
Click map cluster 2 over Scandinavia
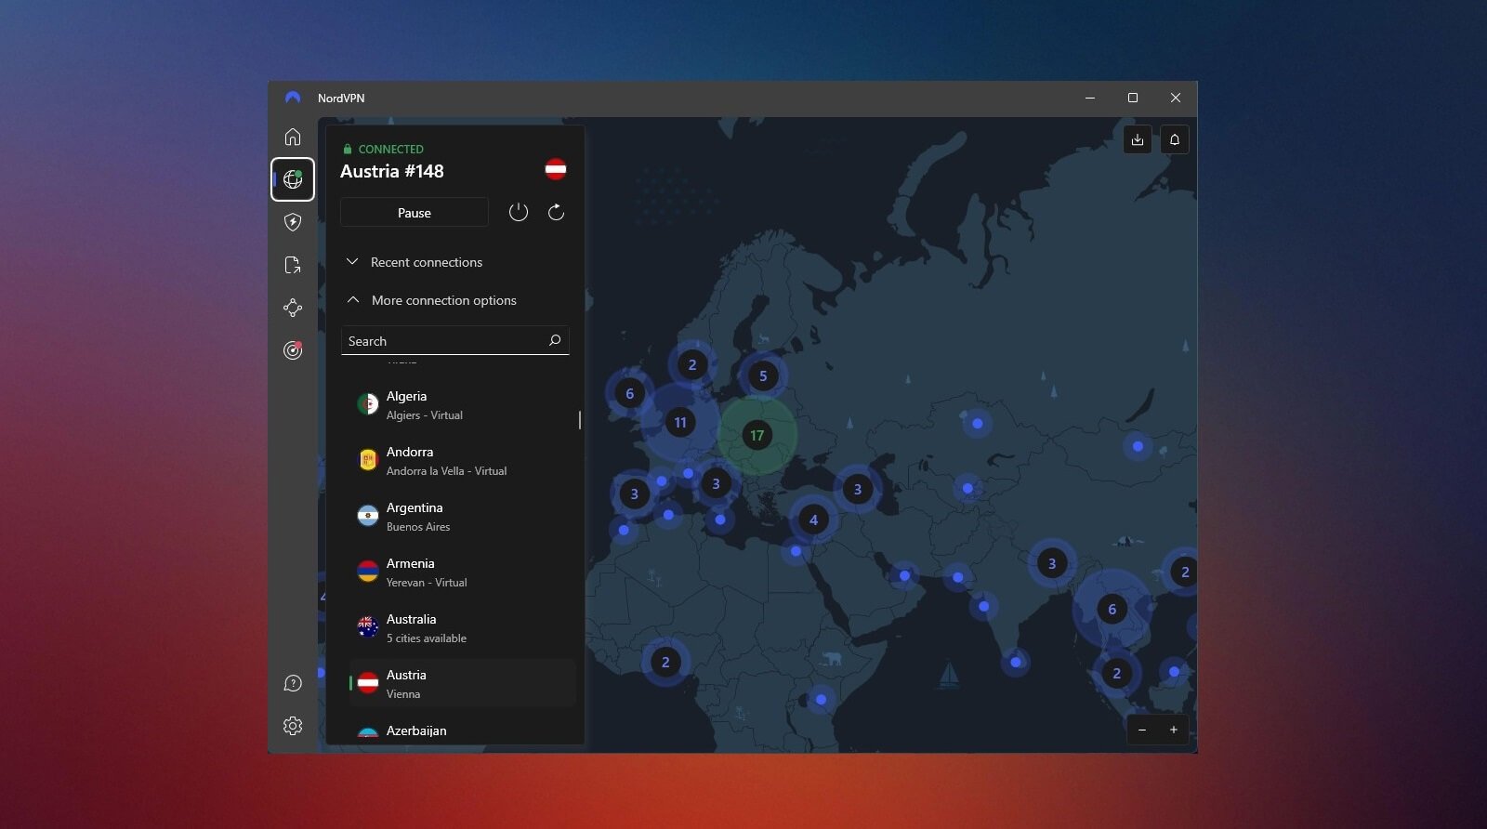click(692, 364)
